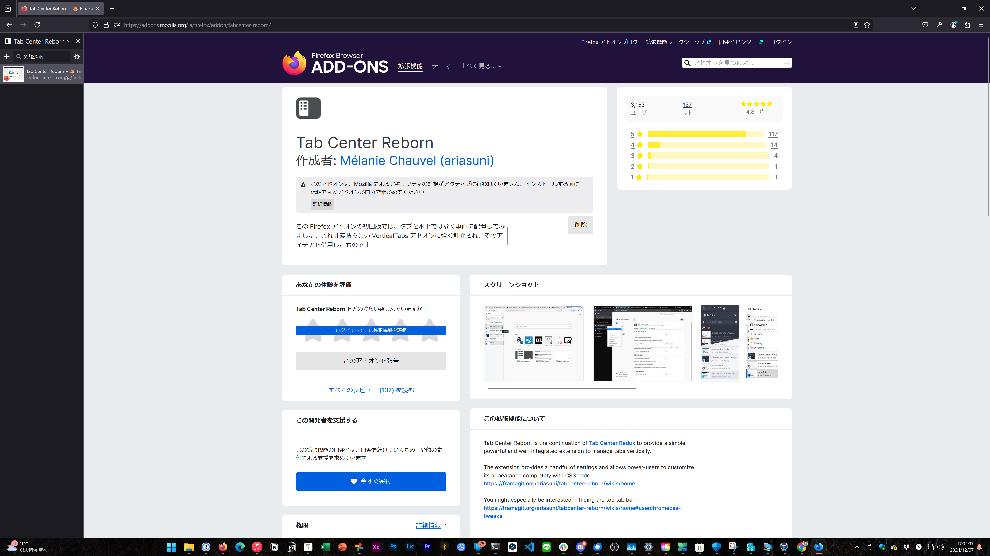Open list all tabs chevron
Image resolution: width=990 pixels, height=556 pixels.
[913, 8]
